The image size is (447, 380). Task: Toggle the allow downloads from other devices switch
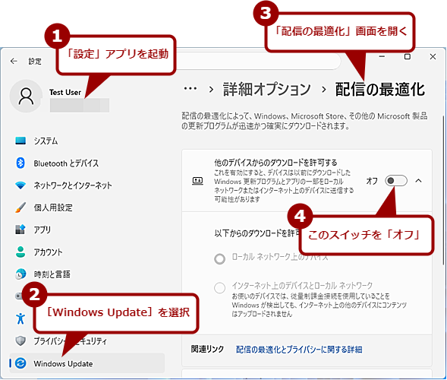point(396,180)
